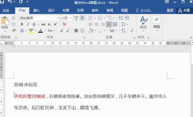
Task: Click Clear All Formatting eraser icon
Action: pyautogui.click(x=64, y=24)
